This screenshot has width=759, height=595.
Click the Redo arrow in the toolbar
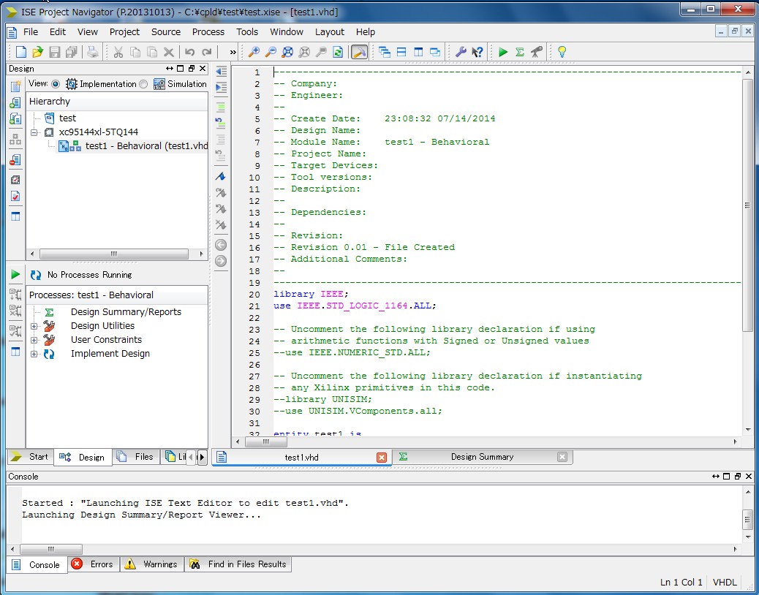point(207,52)
